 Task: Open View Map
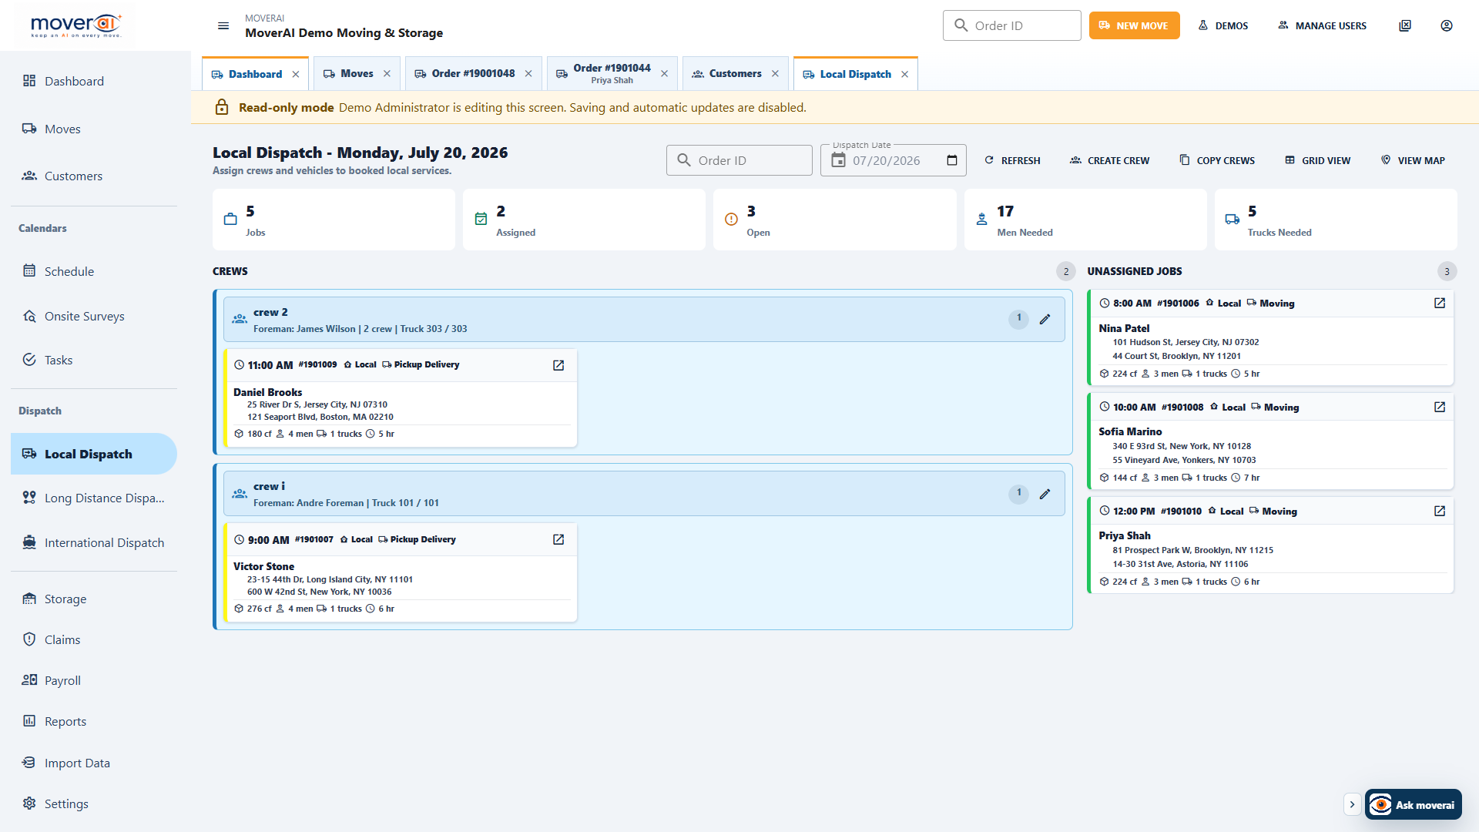[1413, 160]
